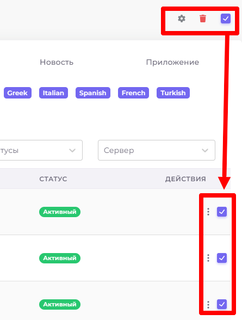Uncheck the third row checkbox

(222, 304)
